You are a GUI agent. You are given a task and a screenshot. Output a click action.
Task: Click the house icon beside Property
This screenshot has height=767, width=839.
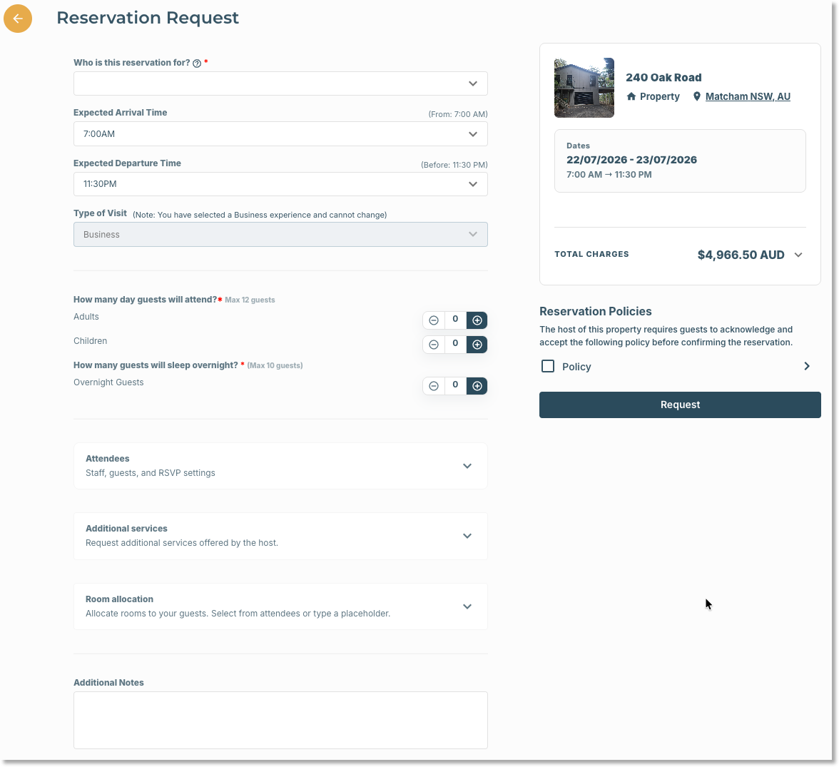631,96
